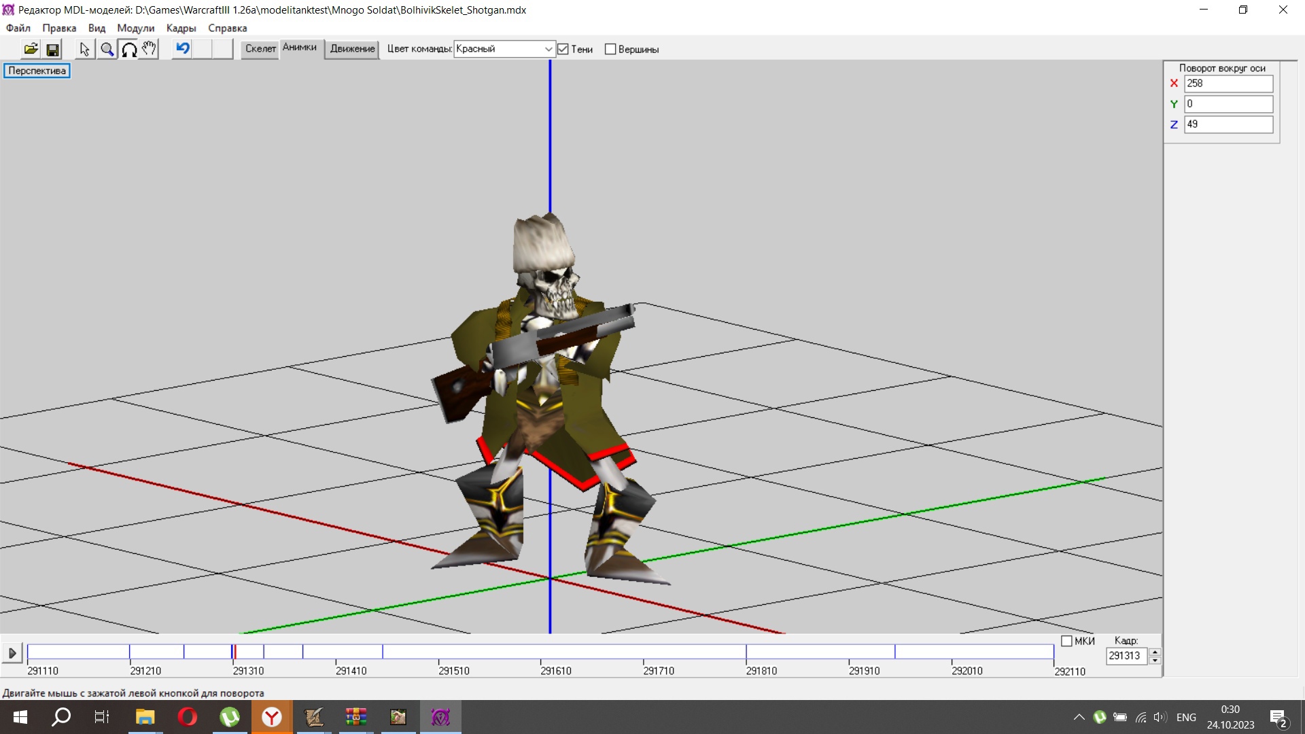1305x734 pixels.
Task: Click the save floppy disk icon
Action: click(52, 49)
